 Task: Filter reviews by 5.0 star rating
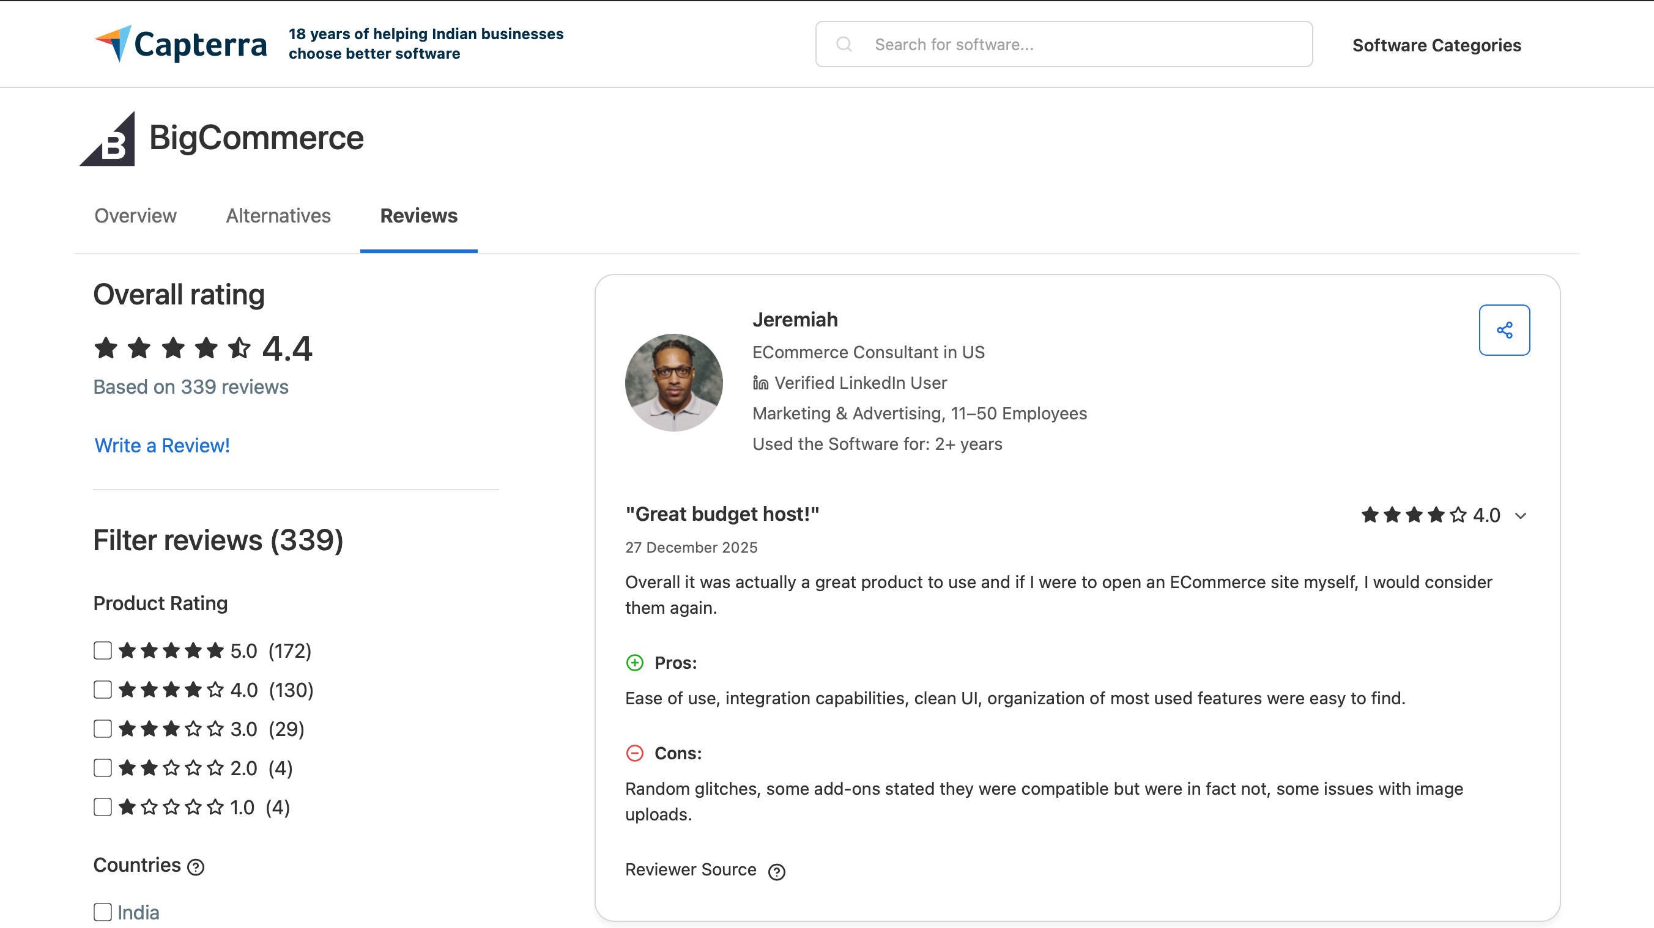103,650
